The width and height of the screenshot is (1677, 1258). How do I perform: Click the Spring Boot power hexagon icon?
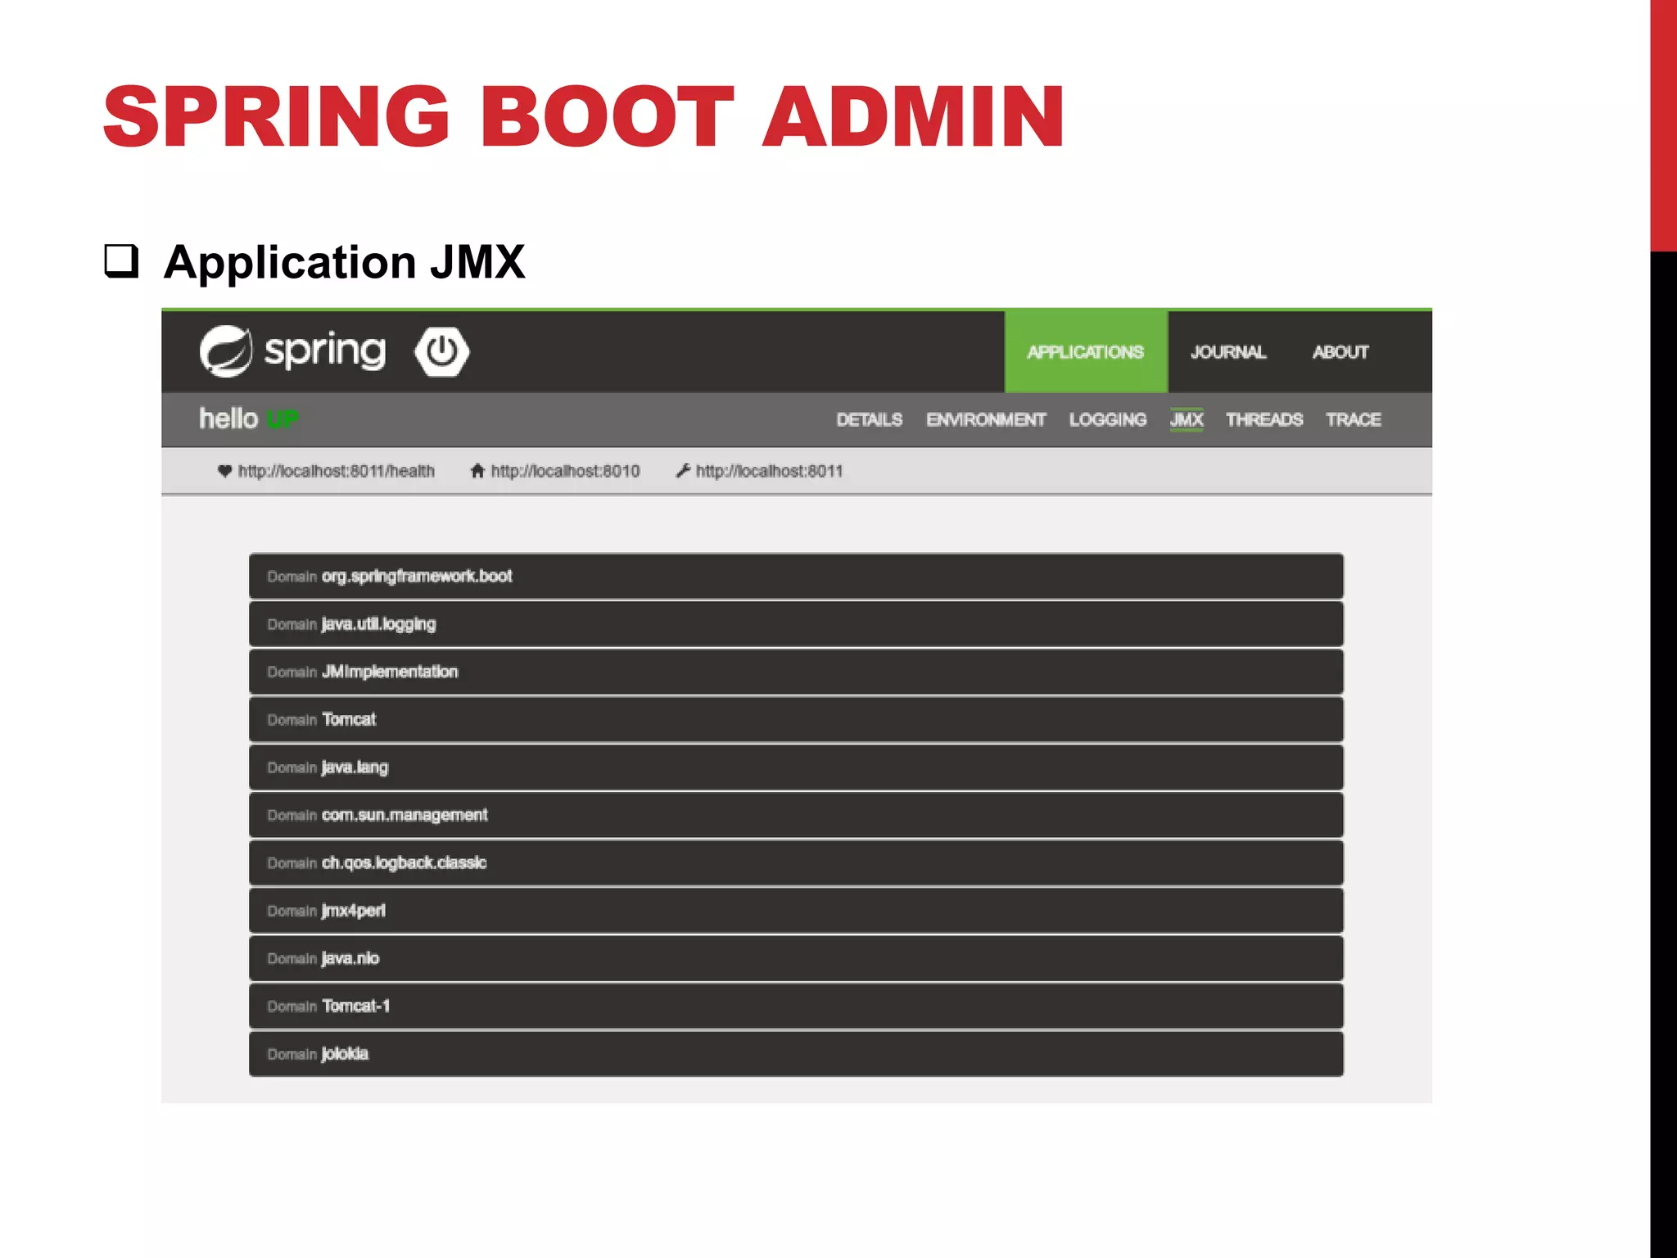coord(441,351)
